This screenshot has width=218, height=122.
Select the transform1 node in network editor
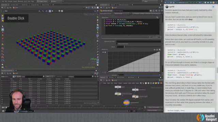coord(135,89)
